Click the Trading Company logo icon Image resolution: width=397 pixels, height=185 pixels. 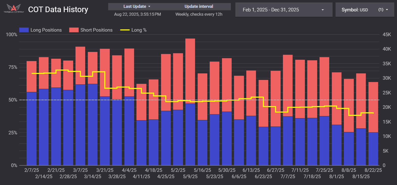coord(14,8)
